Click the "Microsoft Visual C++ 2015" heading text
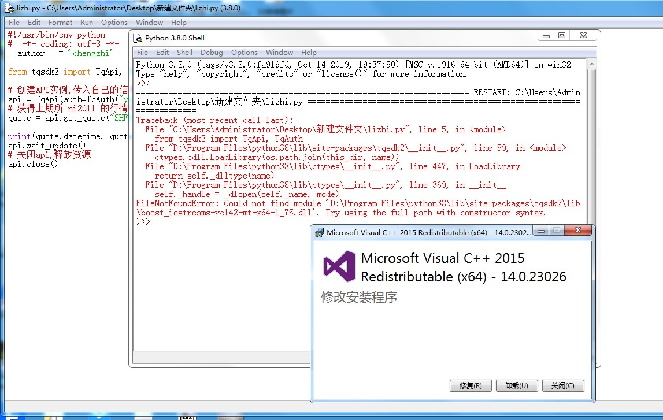This screenshot has height=420, width=663. click(443, 258)
